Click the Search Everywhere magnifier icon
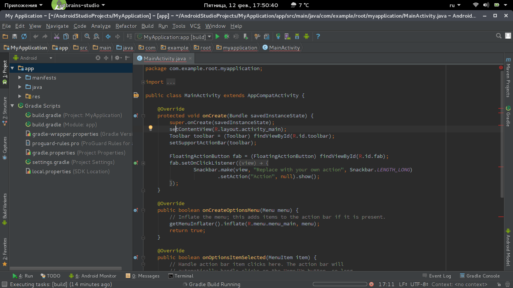 [x=499, y=36]
